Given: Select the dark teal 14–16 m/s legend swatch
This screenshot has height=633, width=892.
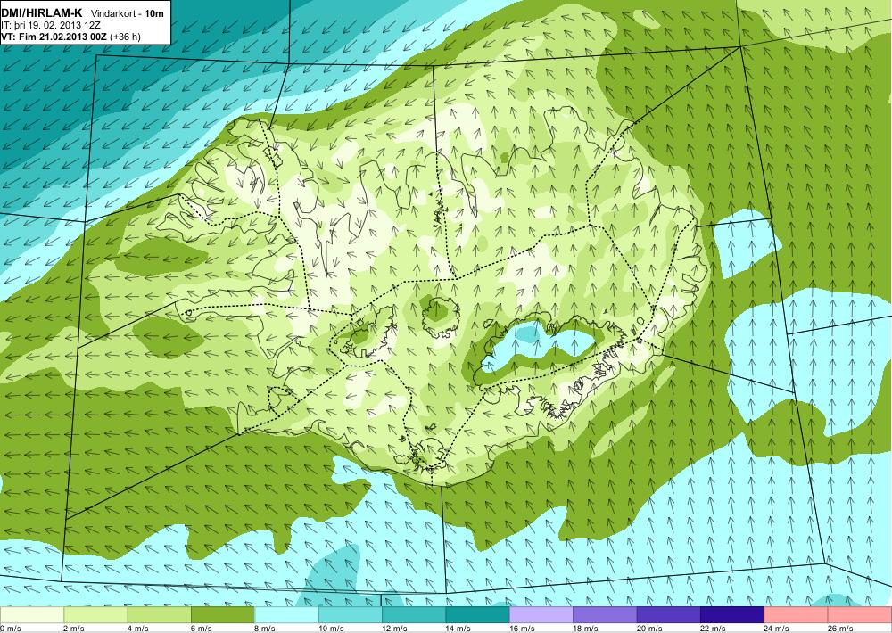Looking at the screenshot, I should [478, 615].
